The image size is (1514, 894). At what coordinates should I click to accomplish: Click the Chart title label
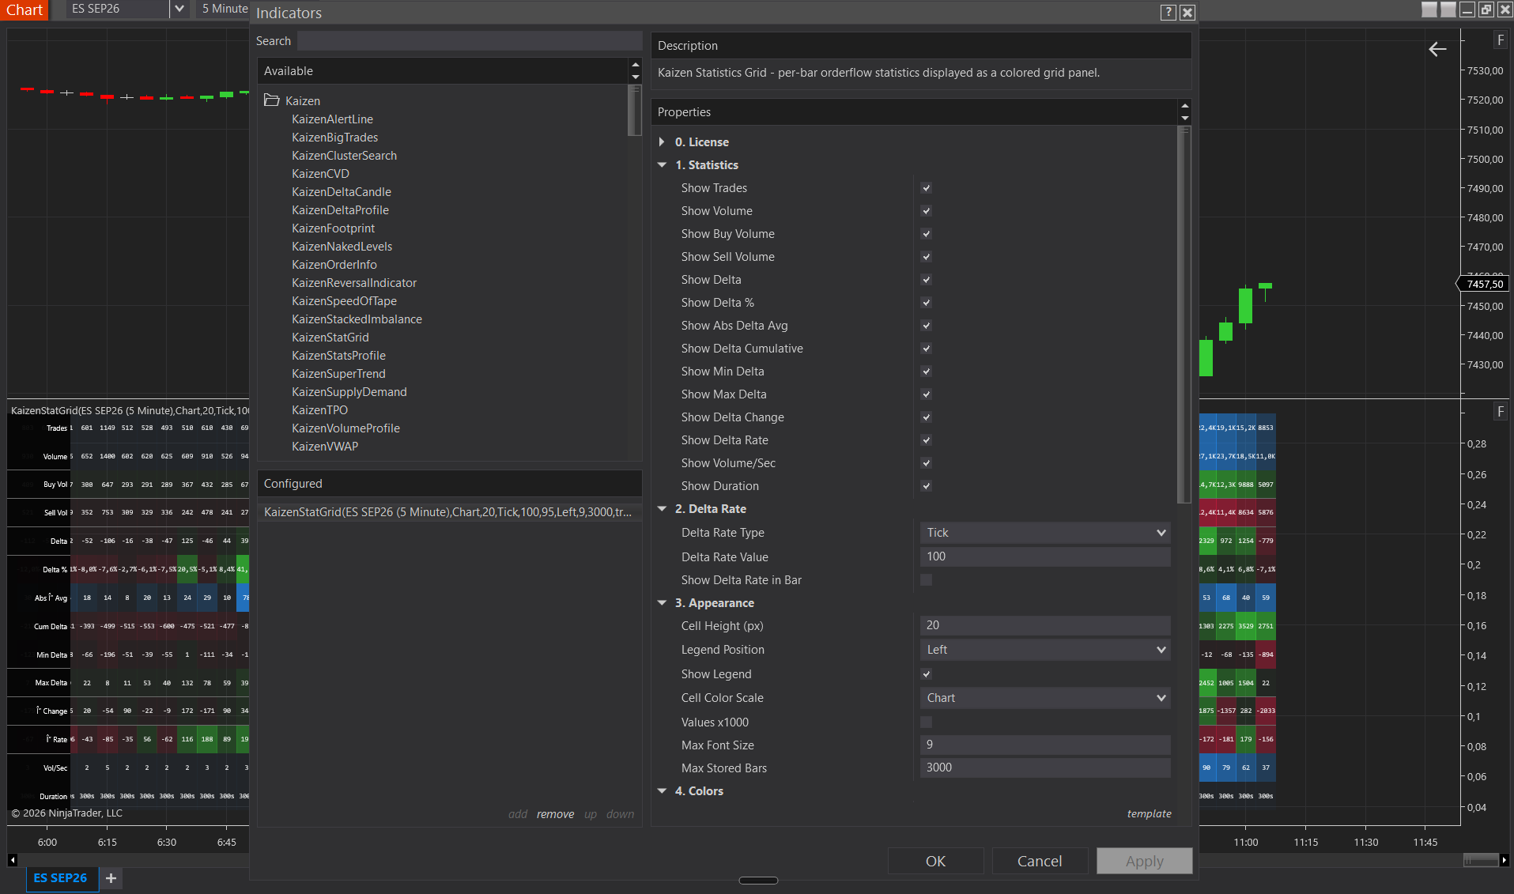[x=25, y=9]
